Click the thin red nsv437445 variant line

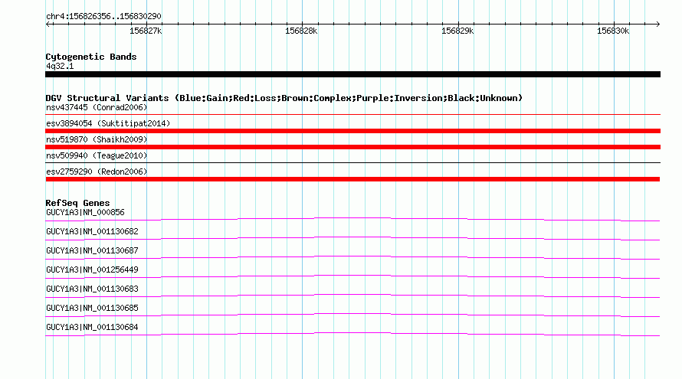(x=352, y=115)
